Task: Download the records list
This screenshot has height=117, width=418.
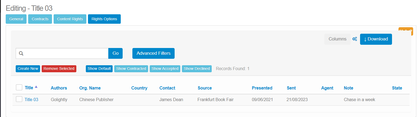Action: [376, 39]
